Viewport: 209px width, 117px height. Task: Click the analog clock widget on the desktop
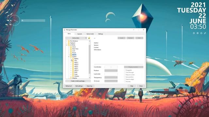coord(15,20)
